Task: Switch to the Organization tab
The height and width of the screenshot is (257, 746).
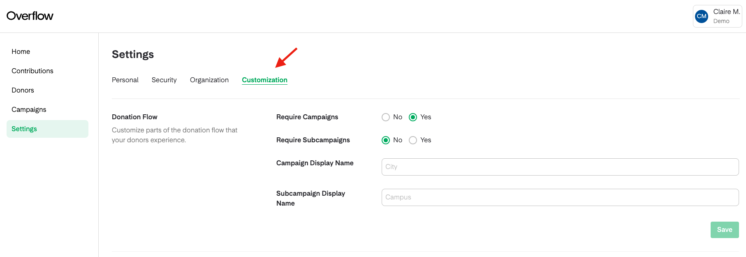Action: point(209,80)
